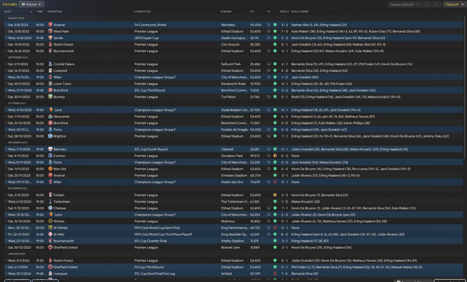
Task: Click the 8 - 0 result against Al-Ahly
Action: click(x=285, y=235)
